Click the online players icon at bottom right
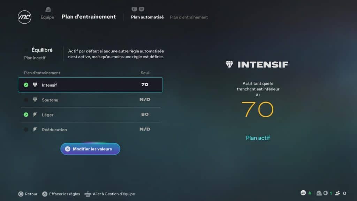This screenshot has width=357, height=201. [x=337, y=193]
